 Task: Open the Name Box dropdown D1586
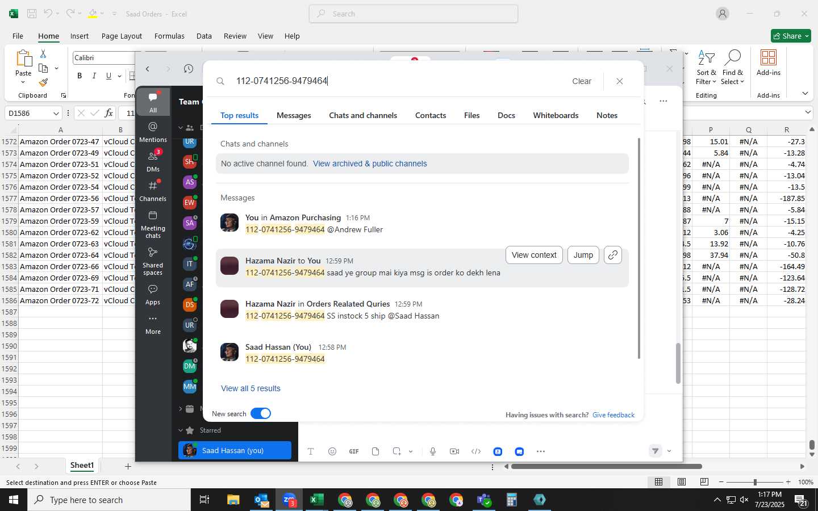pos(56,114)
